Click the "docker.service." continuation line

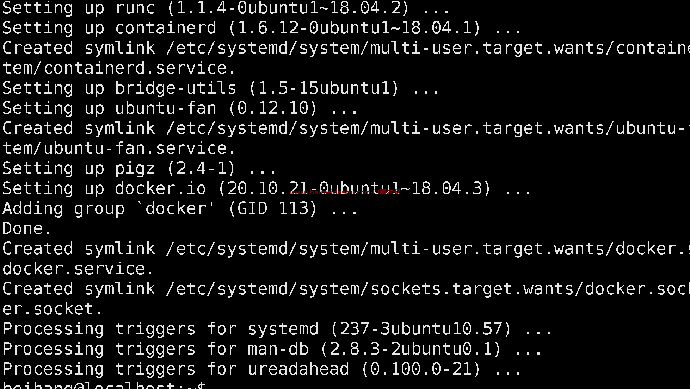coord(78,269)
